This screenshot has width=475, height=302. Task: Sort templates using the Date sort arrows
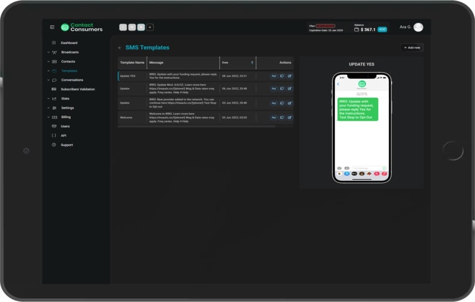pos(252,63)
